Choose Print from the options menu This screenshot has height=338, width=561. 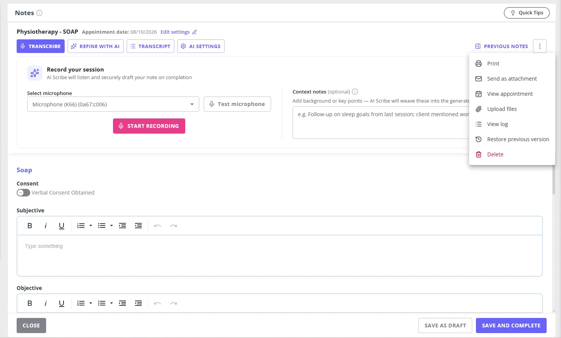512,64
